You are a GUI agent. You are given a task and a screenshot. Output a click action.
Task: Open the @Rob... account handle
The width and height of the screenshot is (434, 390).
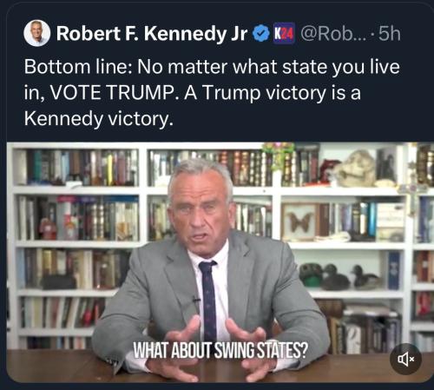(x=333, y=34)
